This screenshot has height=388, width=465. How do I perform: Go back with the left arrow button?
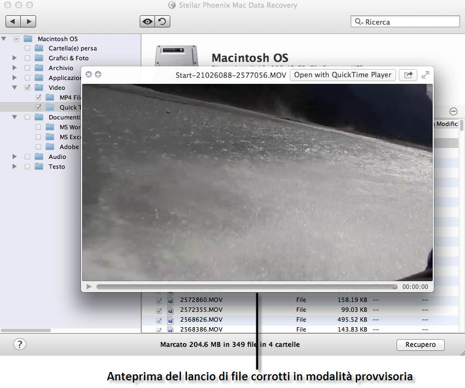[x=13, y=21]
